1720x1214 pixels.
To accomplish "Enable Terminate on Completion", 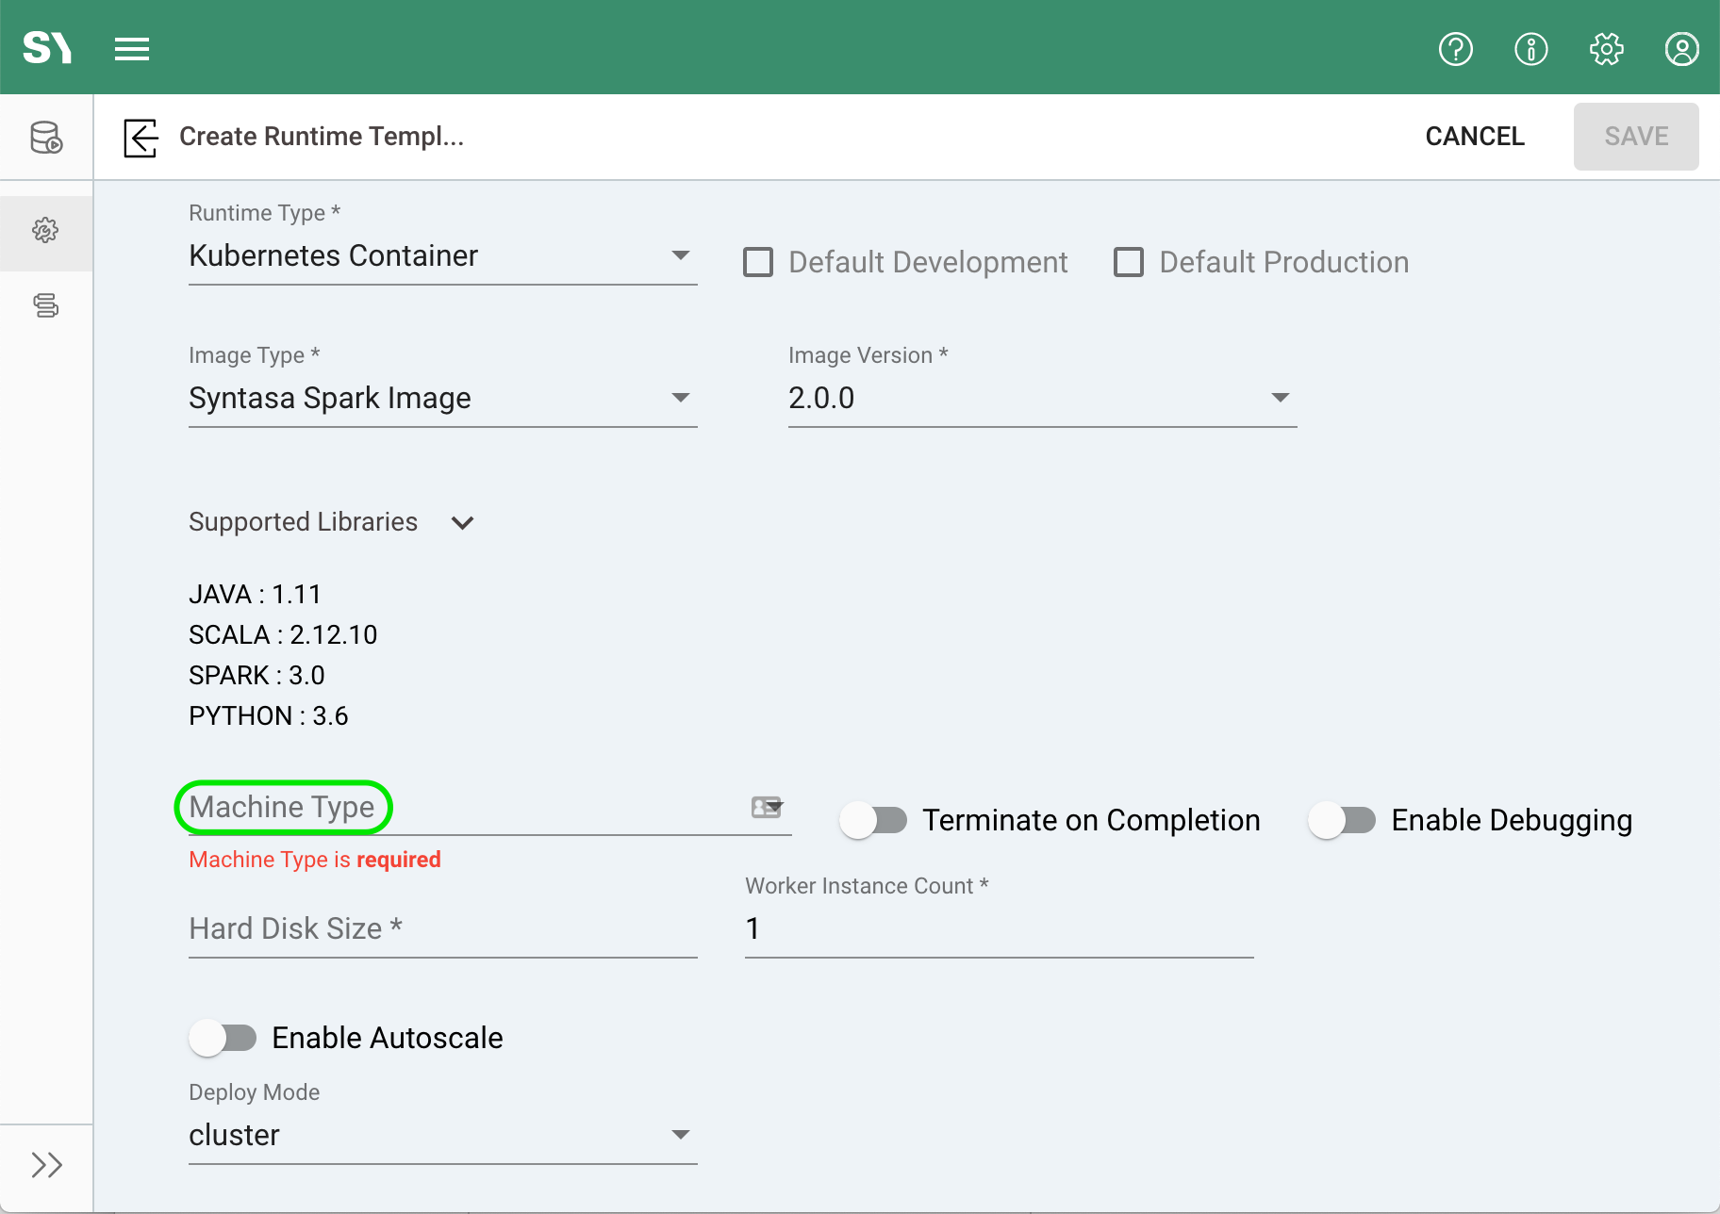I will tap(872, 820).
